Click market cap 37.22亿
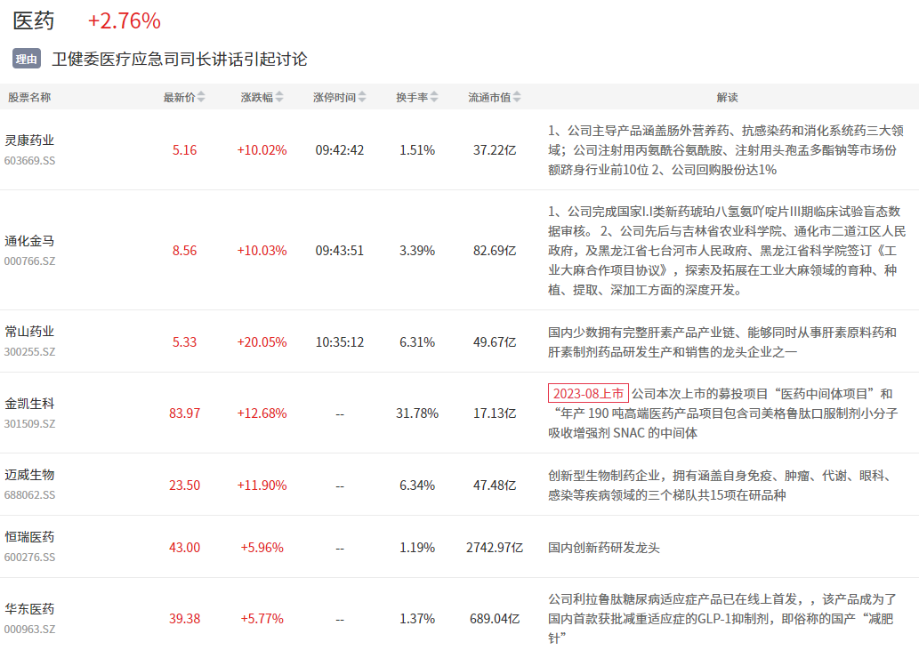The width and height of the screenshot is (919, 658). pos(495,150)
